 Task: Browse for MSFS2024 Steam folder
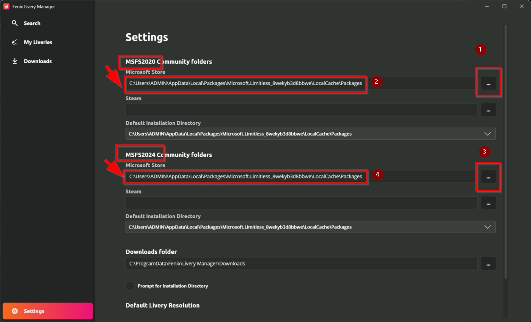pos(489,203)
